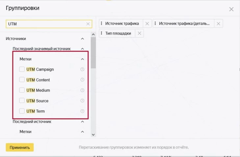
Task: Apply groupings with the Применить button
Action: [x=20, y=147]
